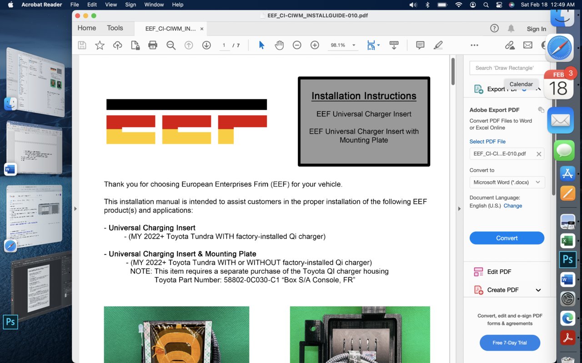The width and height of the screenshot is (582, 363).
Task: Click the Convert button
Action: [x=507, y=238]
